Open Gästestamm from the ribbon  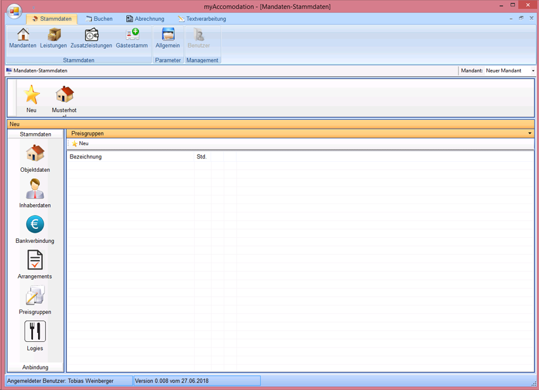pos(132,38)
